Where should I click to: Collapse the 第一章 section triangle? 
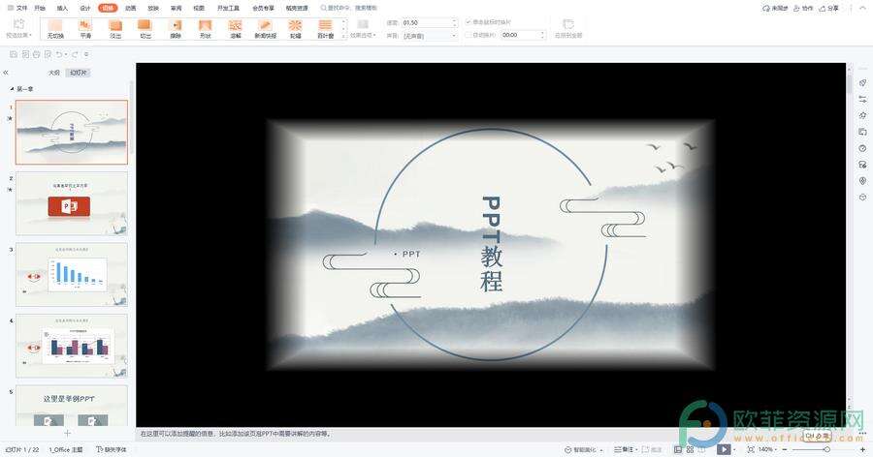(x=13, y=89)
